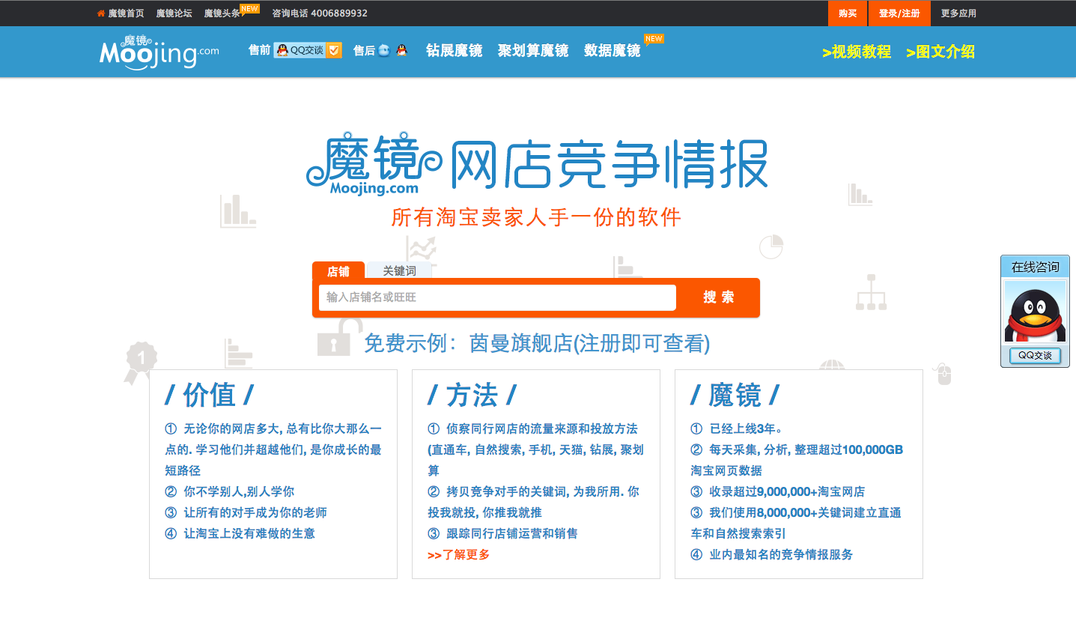The height and width of the screenshot is (621, 1076).
Task: Click the home icon beside 魔镜首页
Action: pos(101,13)
